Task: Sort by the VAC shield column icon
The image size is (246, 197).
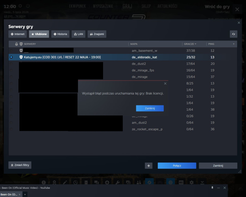Action: (21, 44)
